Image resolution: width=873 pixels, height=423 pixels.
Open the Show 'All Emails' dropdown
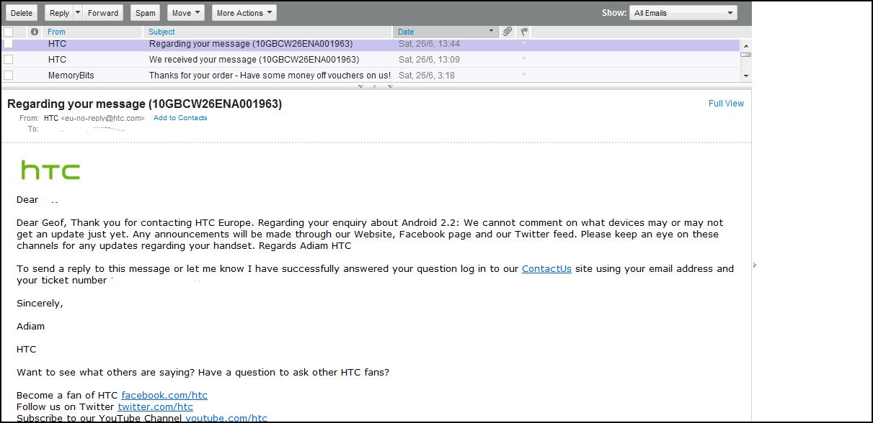click(x=683, y=13)
